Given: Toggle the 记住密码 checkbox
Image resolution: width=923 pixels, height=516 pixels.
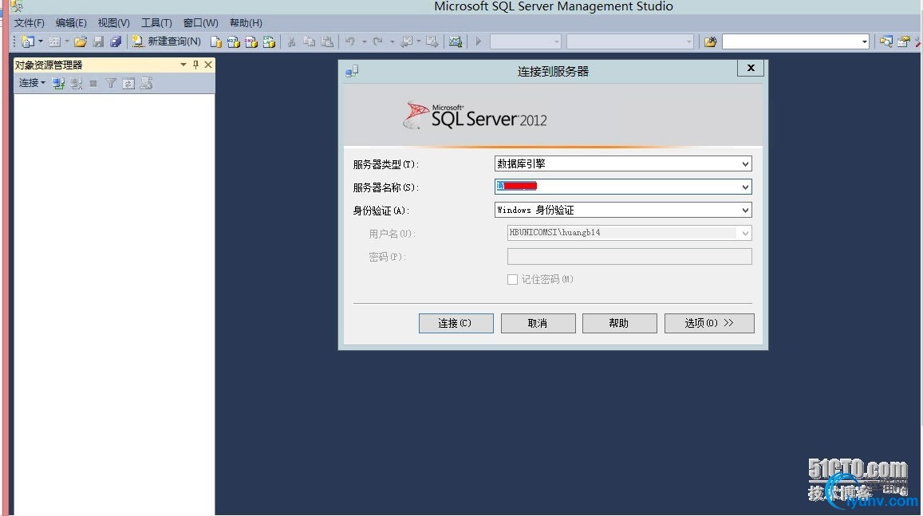Looking at the screenshot, I should (x=513, y=279).
